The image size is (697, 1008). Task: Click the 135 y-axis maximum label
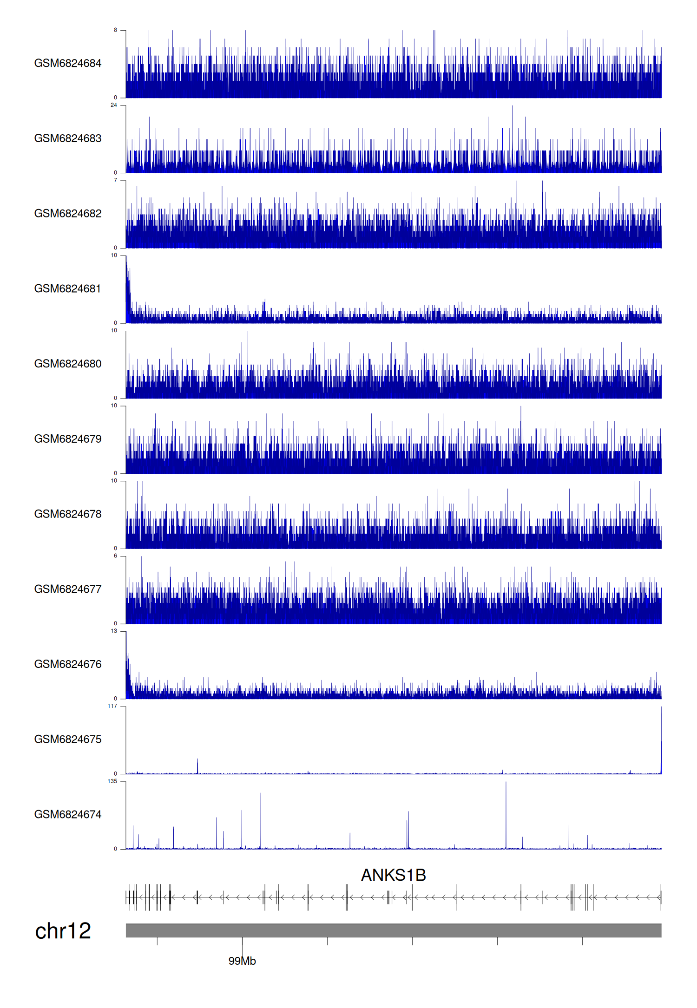coord(112,781)
